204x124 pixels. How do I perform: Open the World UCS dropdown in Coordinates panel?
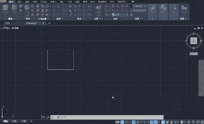click(120, 15)
